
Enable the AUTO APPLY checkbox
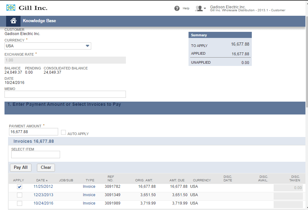pos(63,132)
